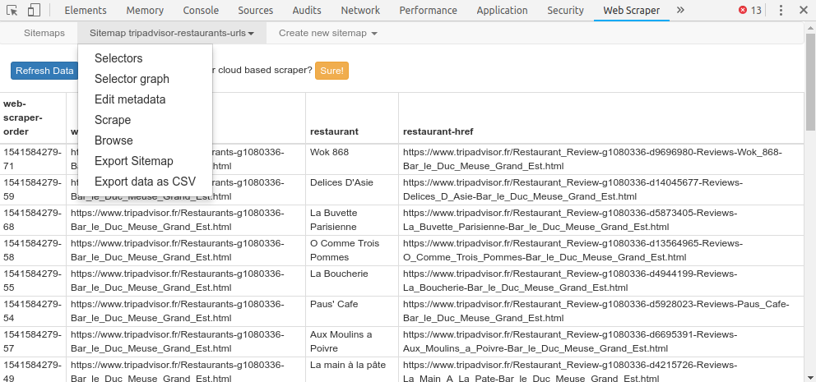This screenshot has height=382, width=816.
Task: Select the La main à la pâte cell
Action: (x=352, y=370)
